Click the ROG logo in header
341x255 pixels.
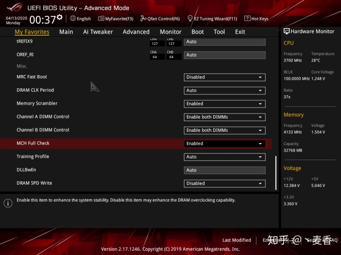(14, 8)
